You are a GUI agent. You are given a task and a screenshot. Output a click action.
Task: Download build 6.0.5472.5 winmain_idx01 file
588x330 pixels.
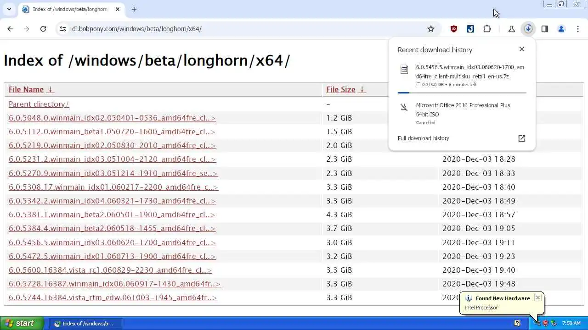(112, 256)
